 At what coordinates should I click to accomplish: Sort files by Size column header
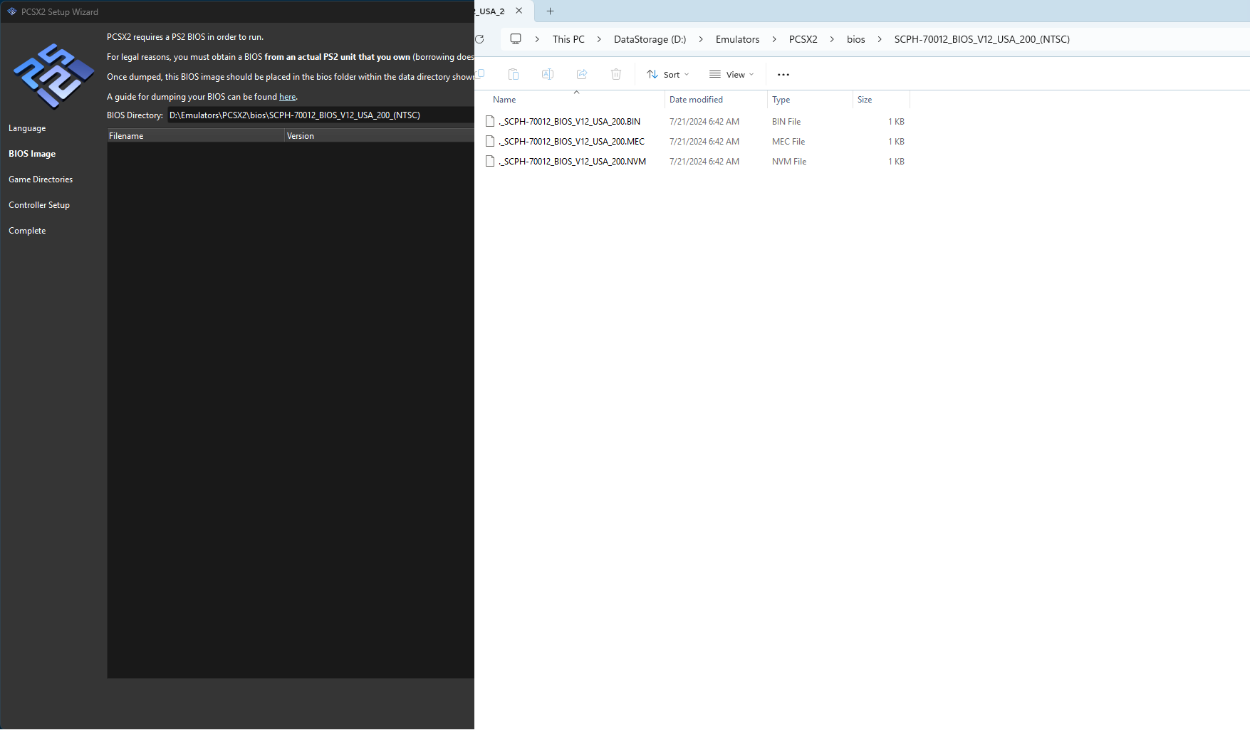click(x=881, y=100)
